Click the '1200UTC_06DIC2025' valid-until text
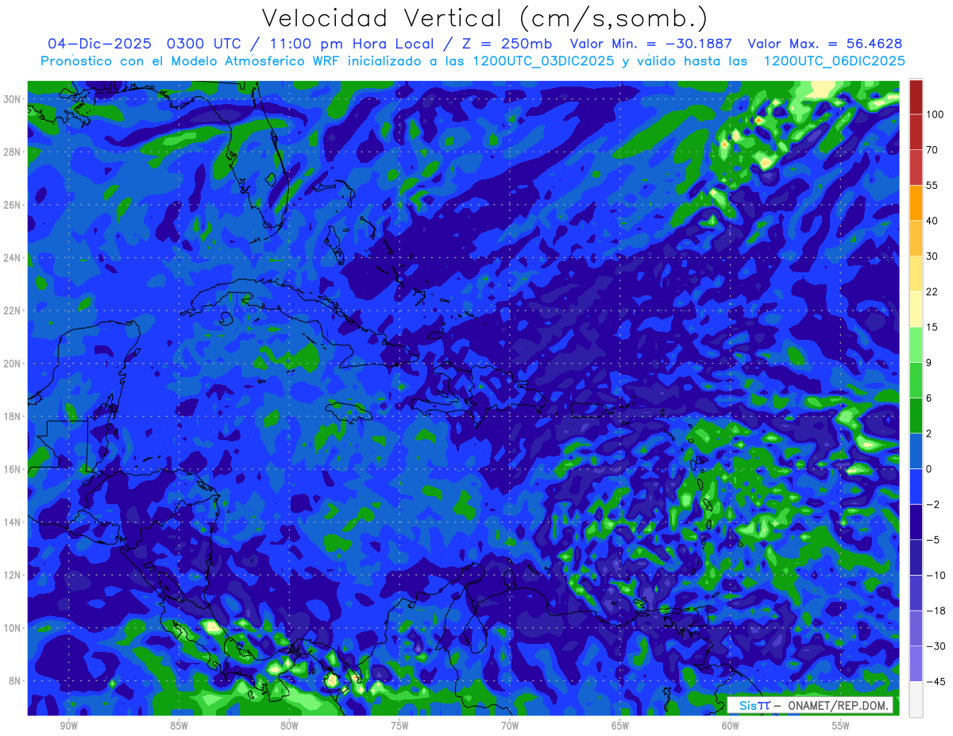This screenshot has height=736, width=953. point(834,61)
